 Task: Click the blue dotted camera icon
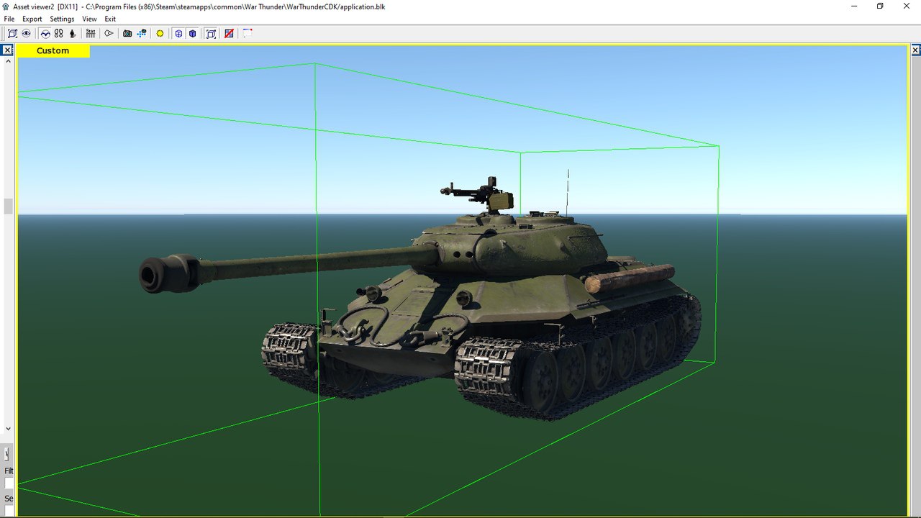tap(142, 33)
